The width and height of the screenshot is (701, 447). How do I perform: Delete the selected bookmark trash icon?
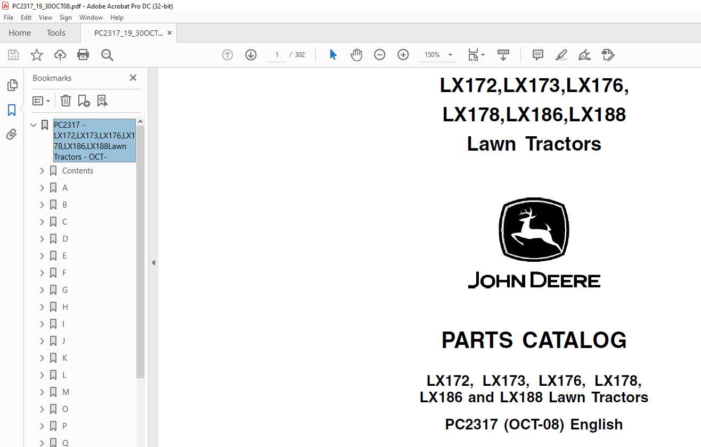click(66, 101)
